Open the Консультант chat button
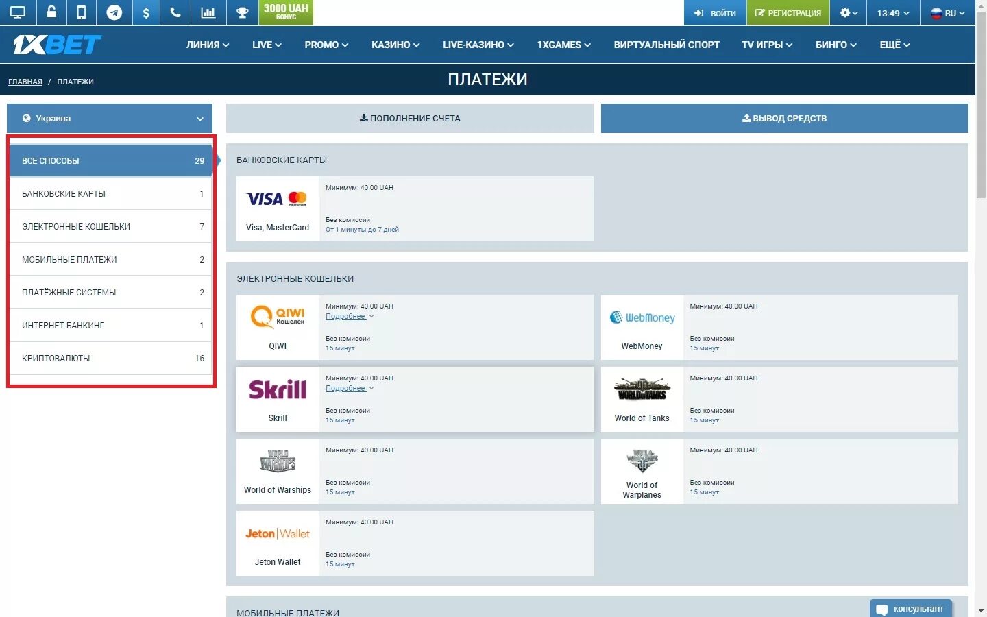 [911, 608]
